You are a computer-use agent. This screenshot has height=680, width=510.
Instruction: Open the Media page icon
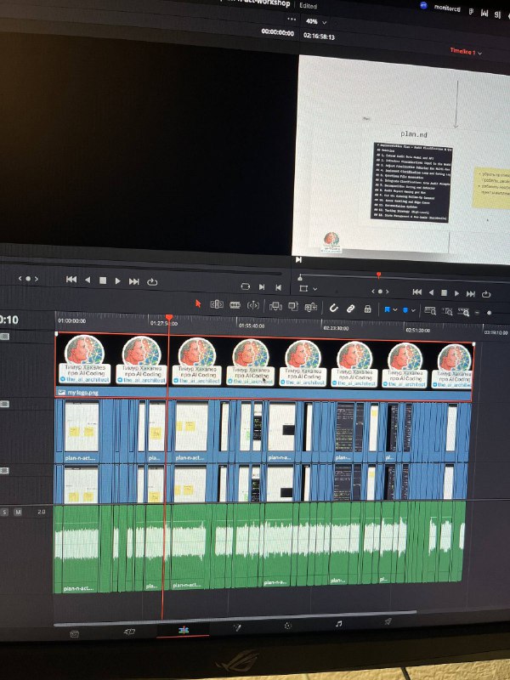[x=75, y=632]
